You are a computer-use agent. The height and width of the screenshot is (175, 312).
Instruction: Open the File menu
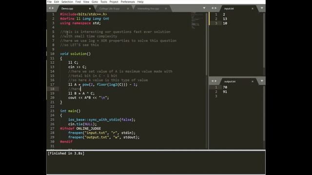(49, 2)
